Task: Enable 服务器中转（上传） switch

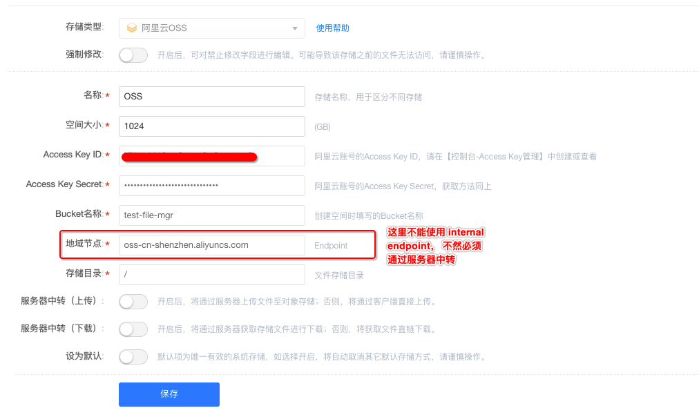Action: click(133, 302)
